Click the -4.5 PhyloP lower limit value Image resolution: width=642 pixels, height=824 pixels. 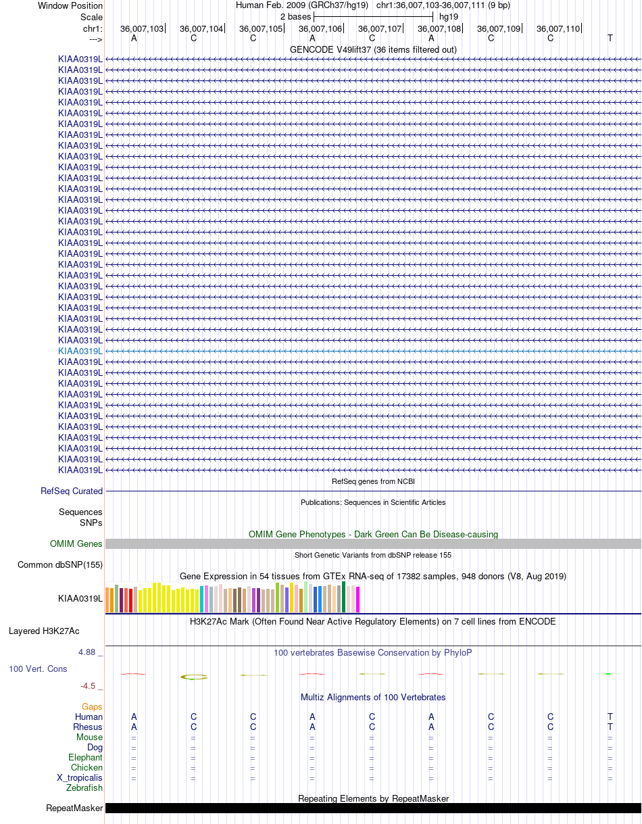92,686
